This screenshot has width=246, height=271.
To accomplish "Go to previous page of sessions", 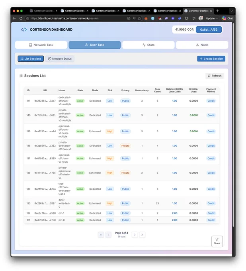I will (x=108, y=234).
